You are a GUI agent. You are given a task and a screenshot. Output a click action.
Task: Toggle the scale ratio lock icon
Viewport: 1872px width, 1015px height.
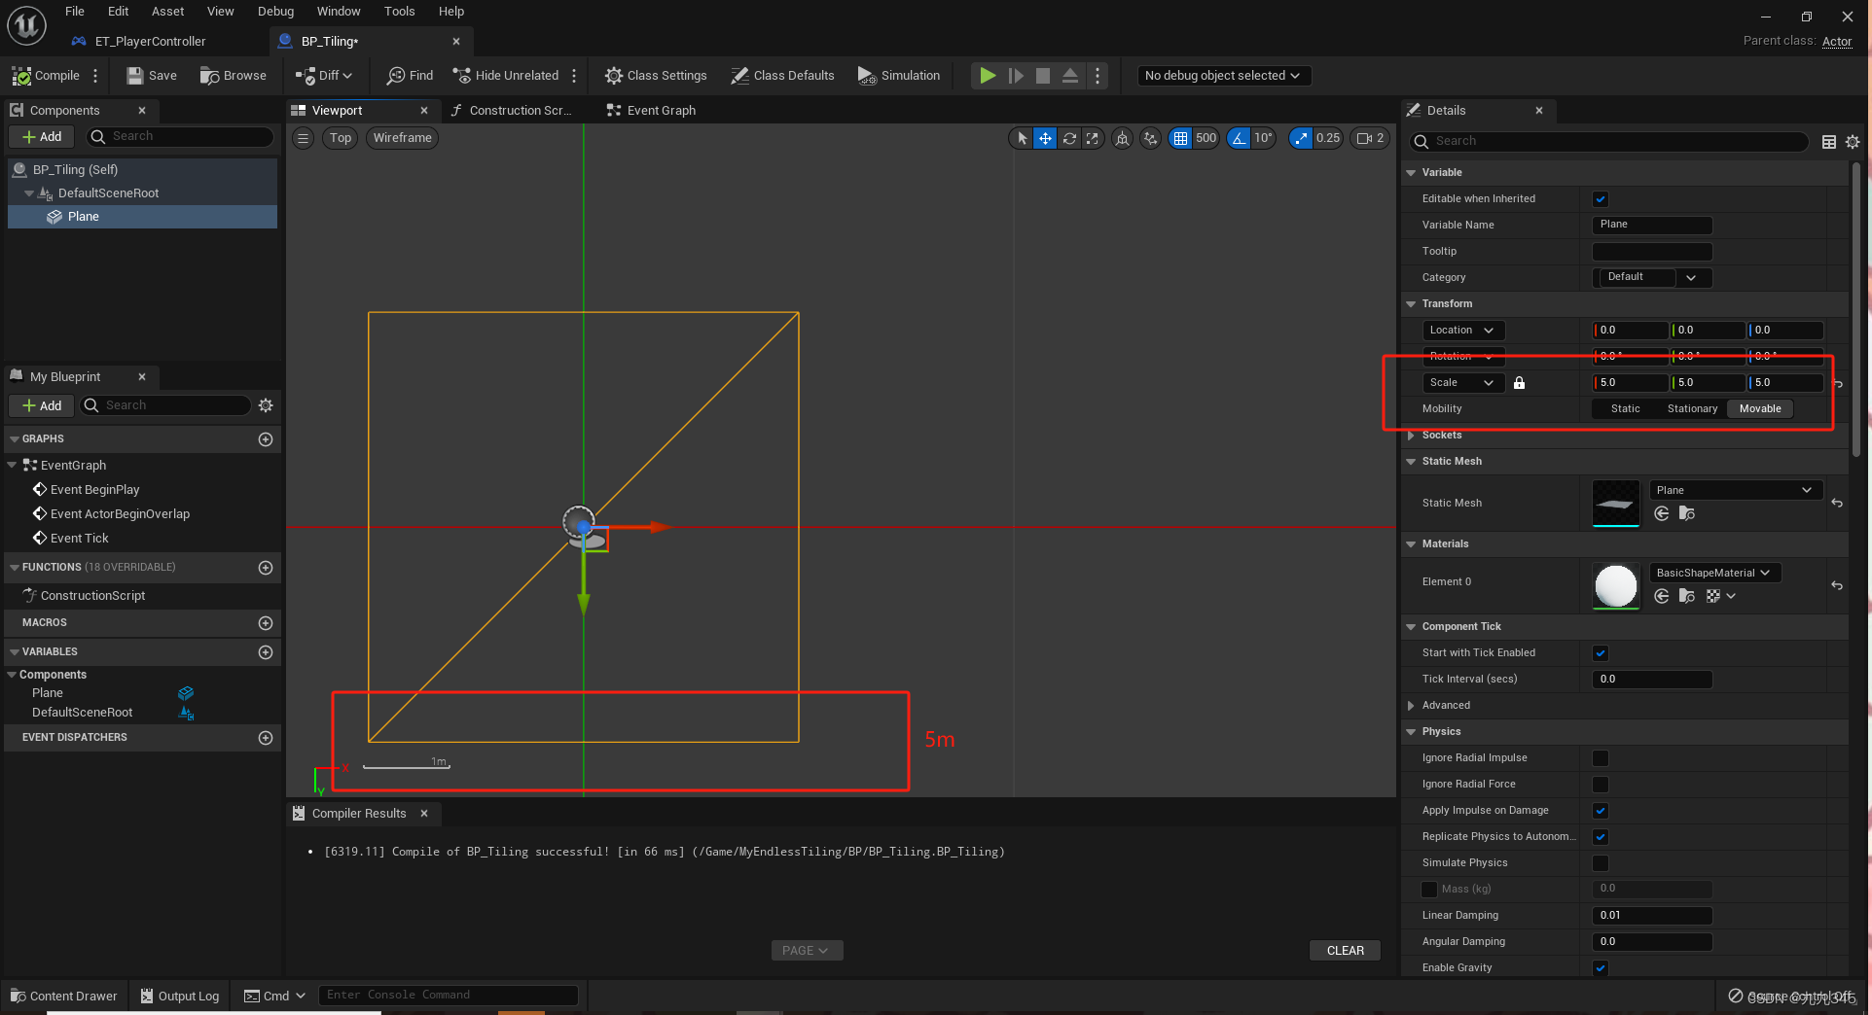pos(1520,383)
